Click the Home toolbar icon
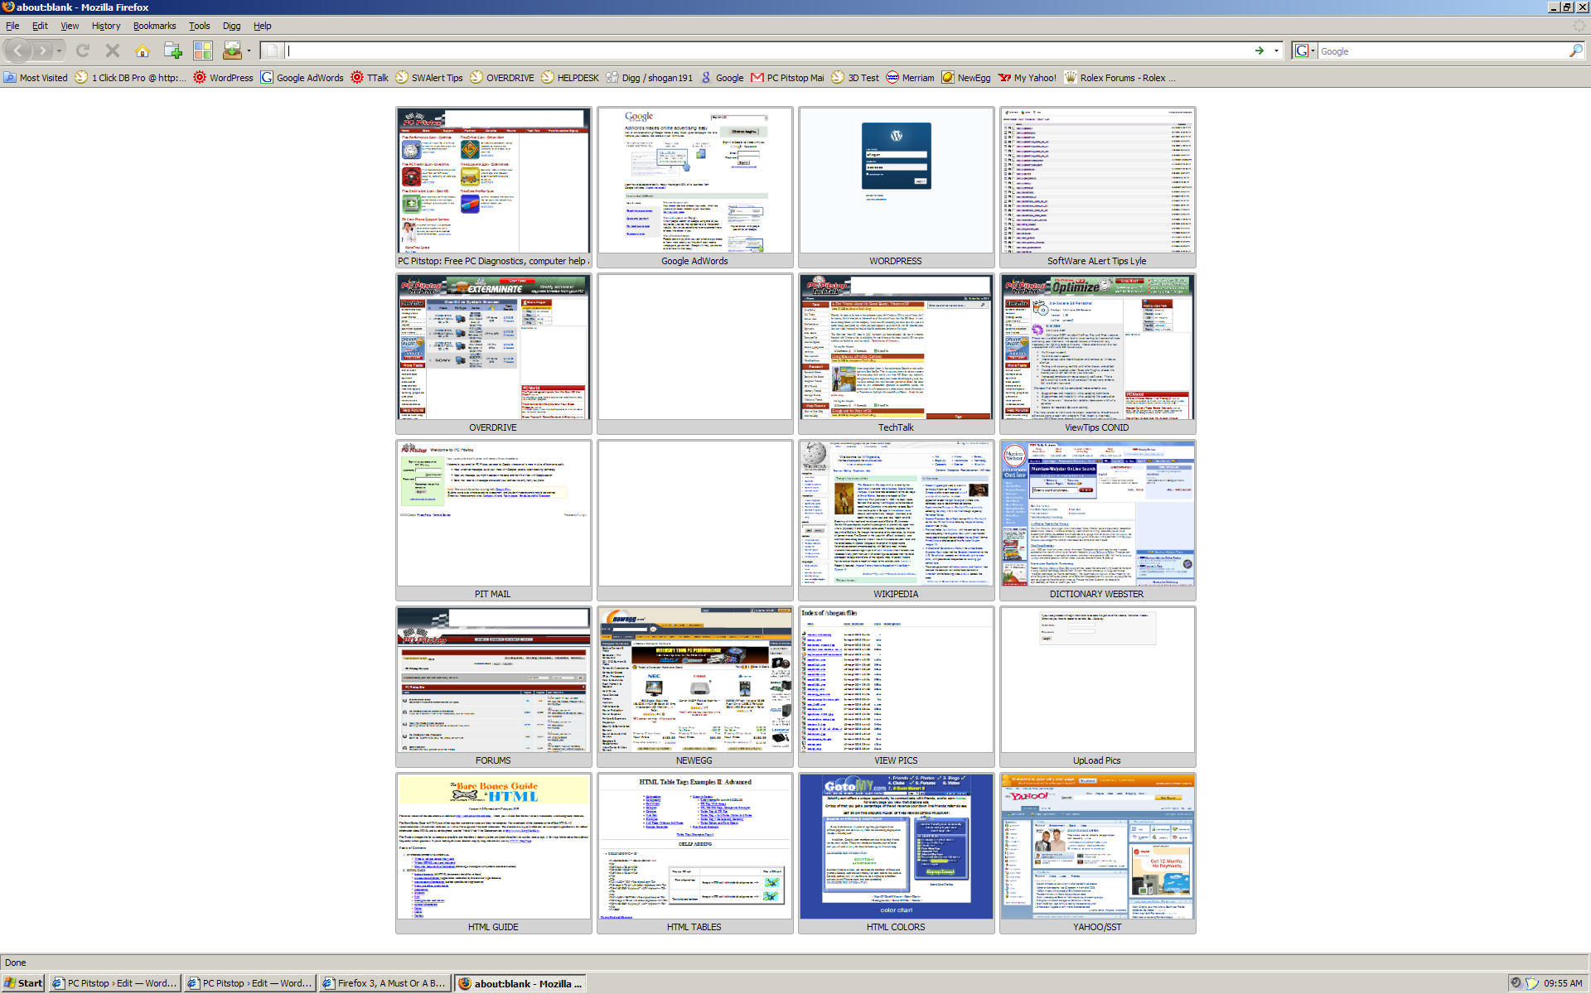 (143, 51)
